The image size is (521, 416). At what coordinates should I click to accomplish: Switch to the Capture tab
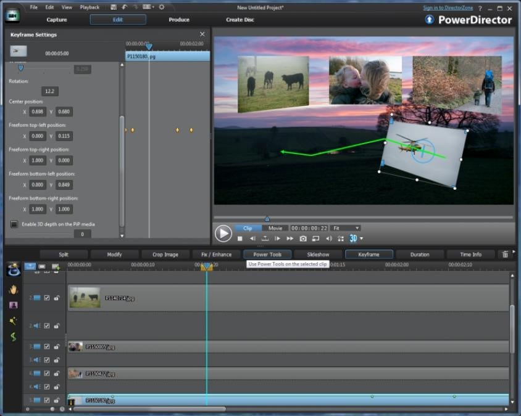point(57,20)
